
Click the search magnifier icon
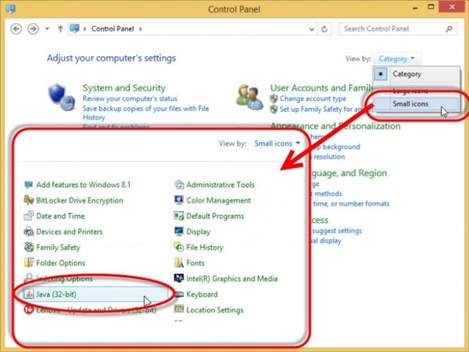449,29
